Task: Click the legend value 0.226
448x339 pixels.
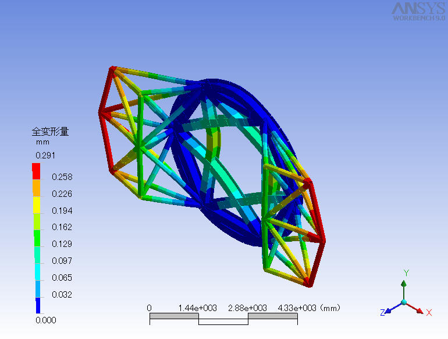Action: 62,194
